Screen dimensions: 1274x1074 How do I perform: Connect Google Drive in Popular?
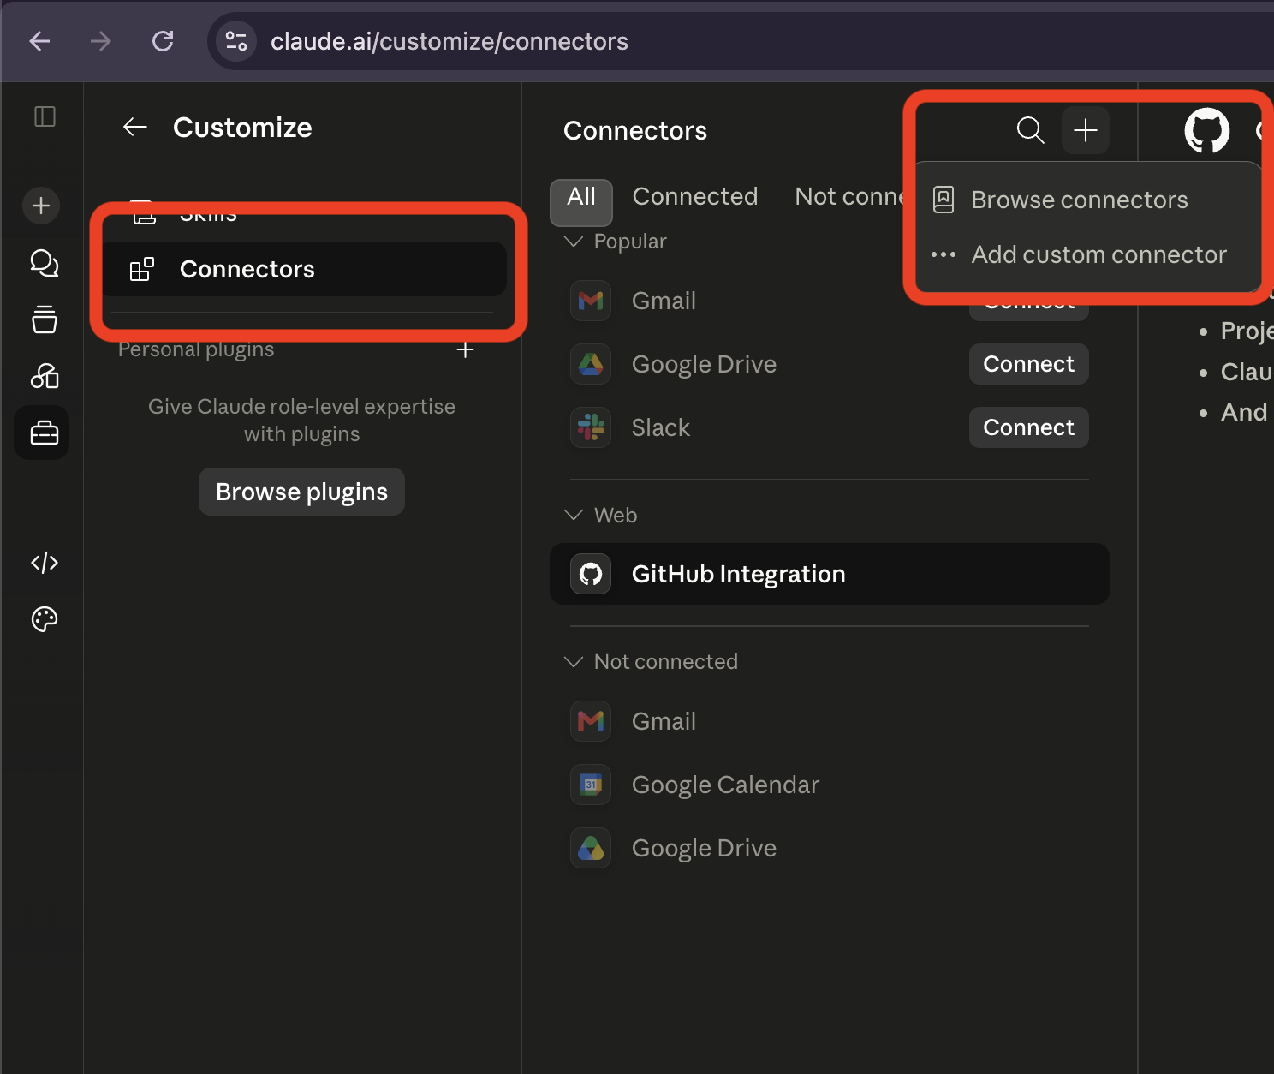click(x=1029, y=364)
